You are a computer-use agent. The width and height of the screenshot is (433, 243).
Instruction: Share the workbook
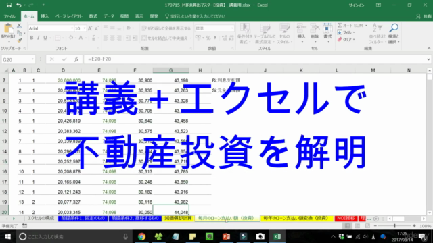point(424,16)
